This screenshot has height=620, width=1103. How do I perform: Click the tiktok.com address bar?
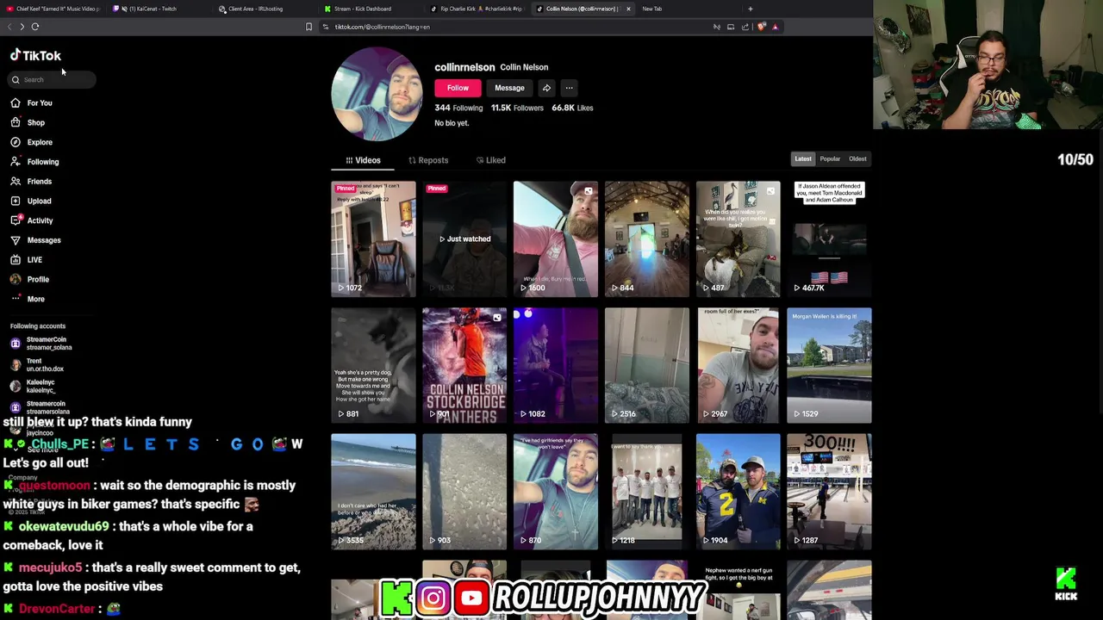tap(517, 27)
